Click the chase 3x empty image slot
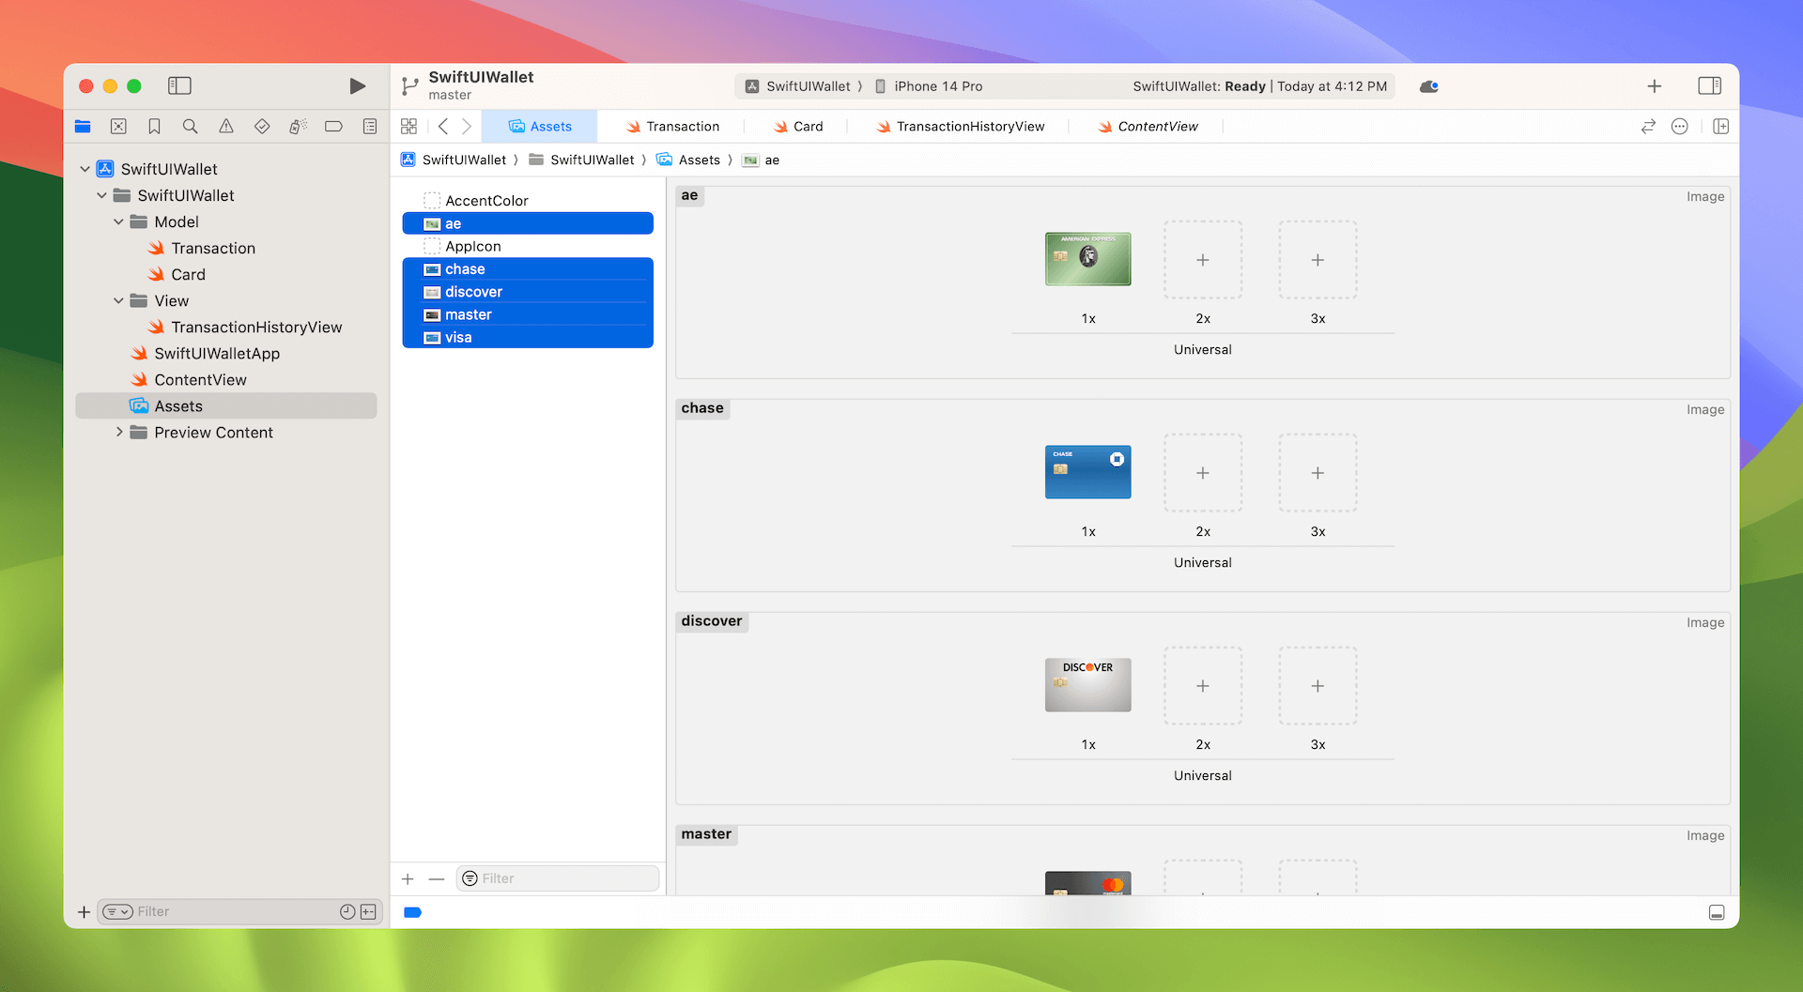Viewport: 1803px width, 992px height. (x=1318, y=473)
